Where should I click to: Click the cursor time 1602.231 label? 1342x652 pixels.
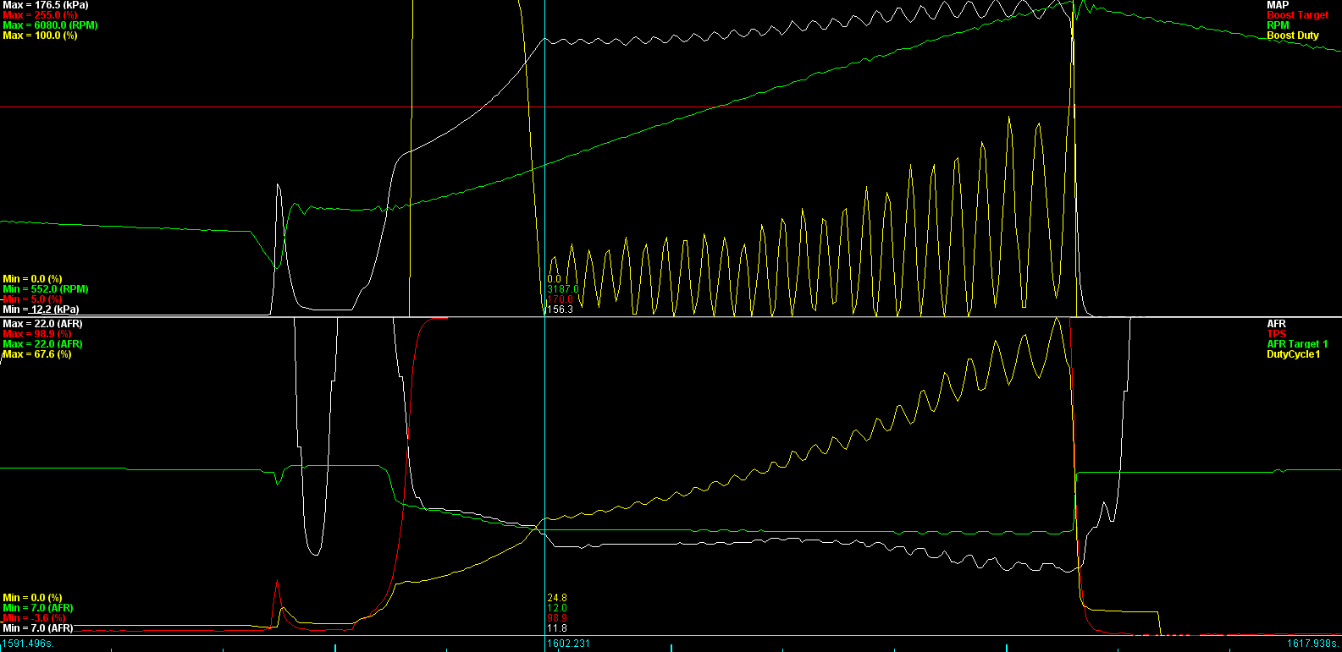(569, 644)
